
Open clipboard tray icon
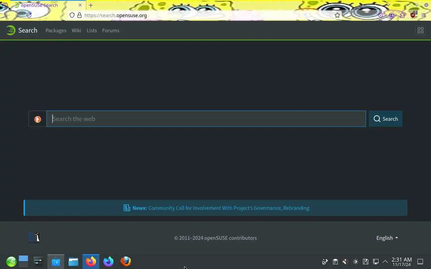[x=335, y=262]
